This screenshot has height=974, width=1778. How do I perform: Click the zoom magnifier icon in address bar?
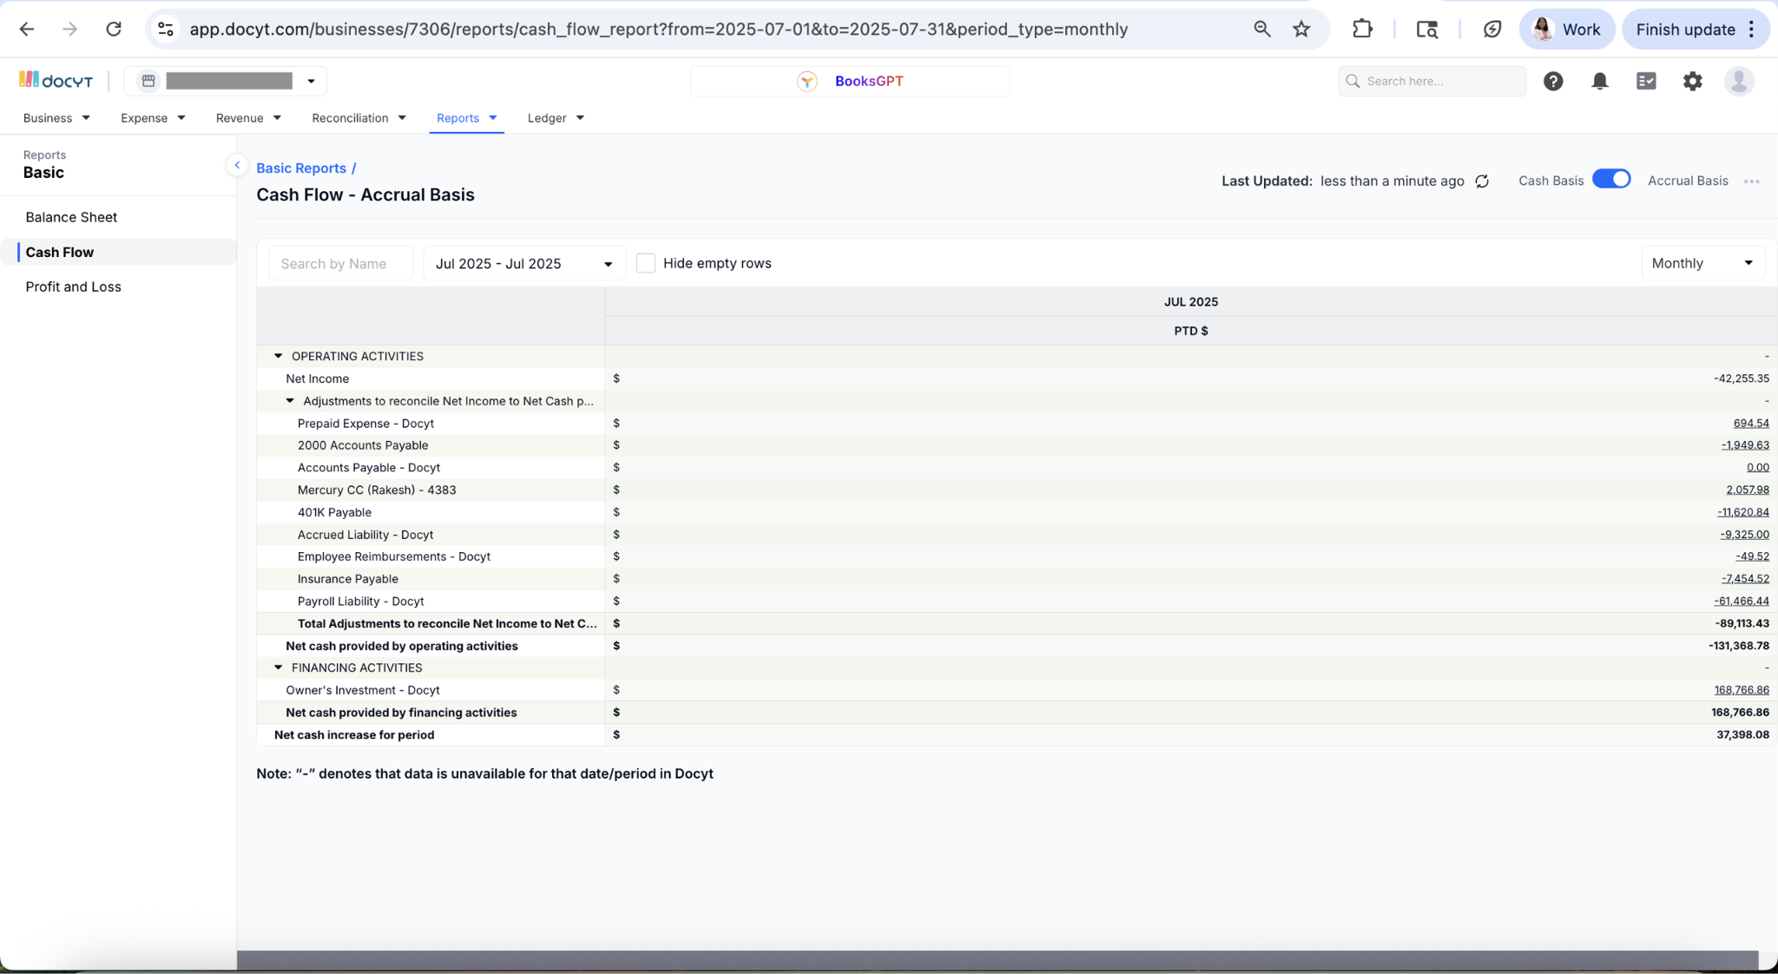pos(1262,30)
